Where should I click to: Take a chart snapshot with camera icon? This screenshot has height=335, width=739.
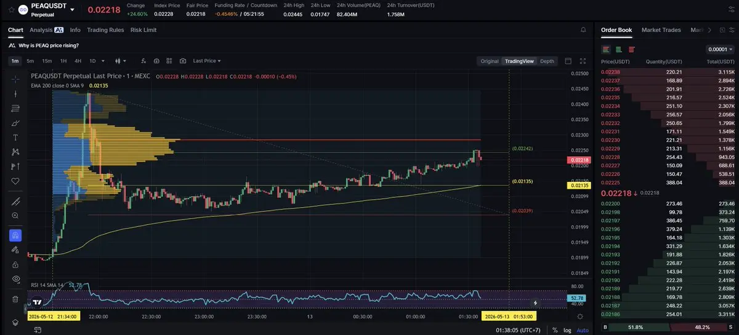pyautogui.click(x=183, y=61)
